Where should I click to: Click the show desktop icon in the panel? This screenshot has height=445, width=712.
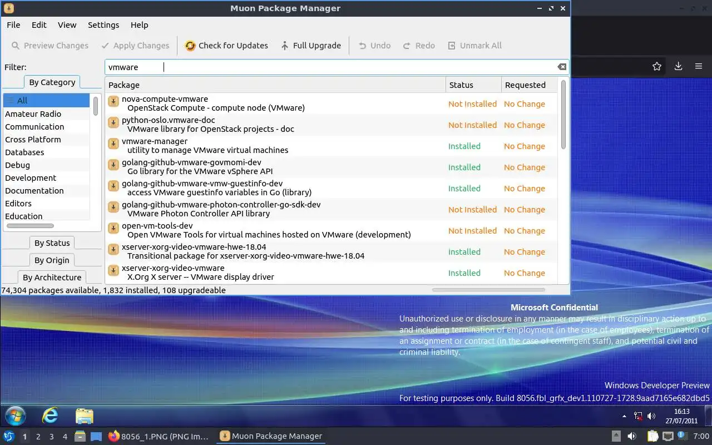click(96, 437)
